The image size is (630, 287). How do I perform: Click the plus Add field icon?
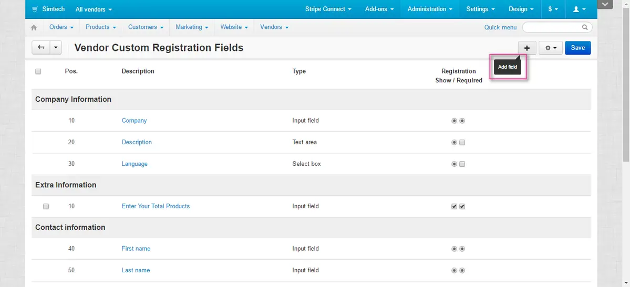click(527, 48)
